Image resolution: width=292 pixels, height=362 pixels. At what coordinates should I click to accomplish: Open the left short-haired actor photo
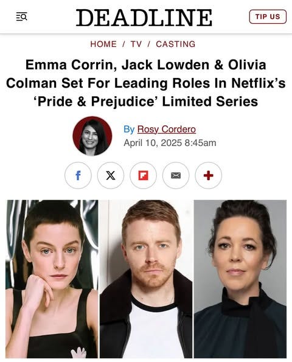tap(52, 279)
